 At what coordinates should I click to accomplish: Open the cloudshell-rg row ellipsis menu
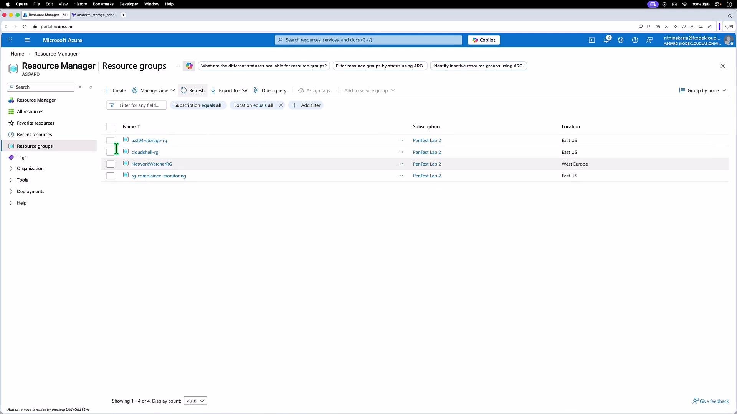(x=400, y=152)
